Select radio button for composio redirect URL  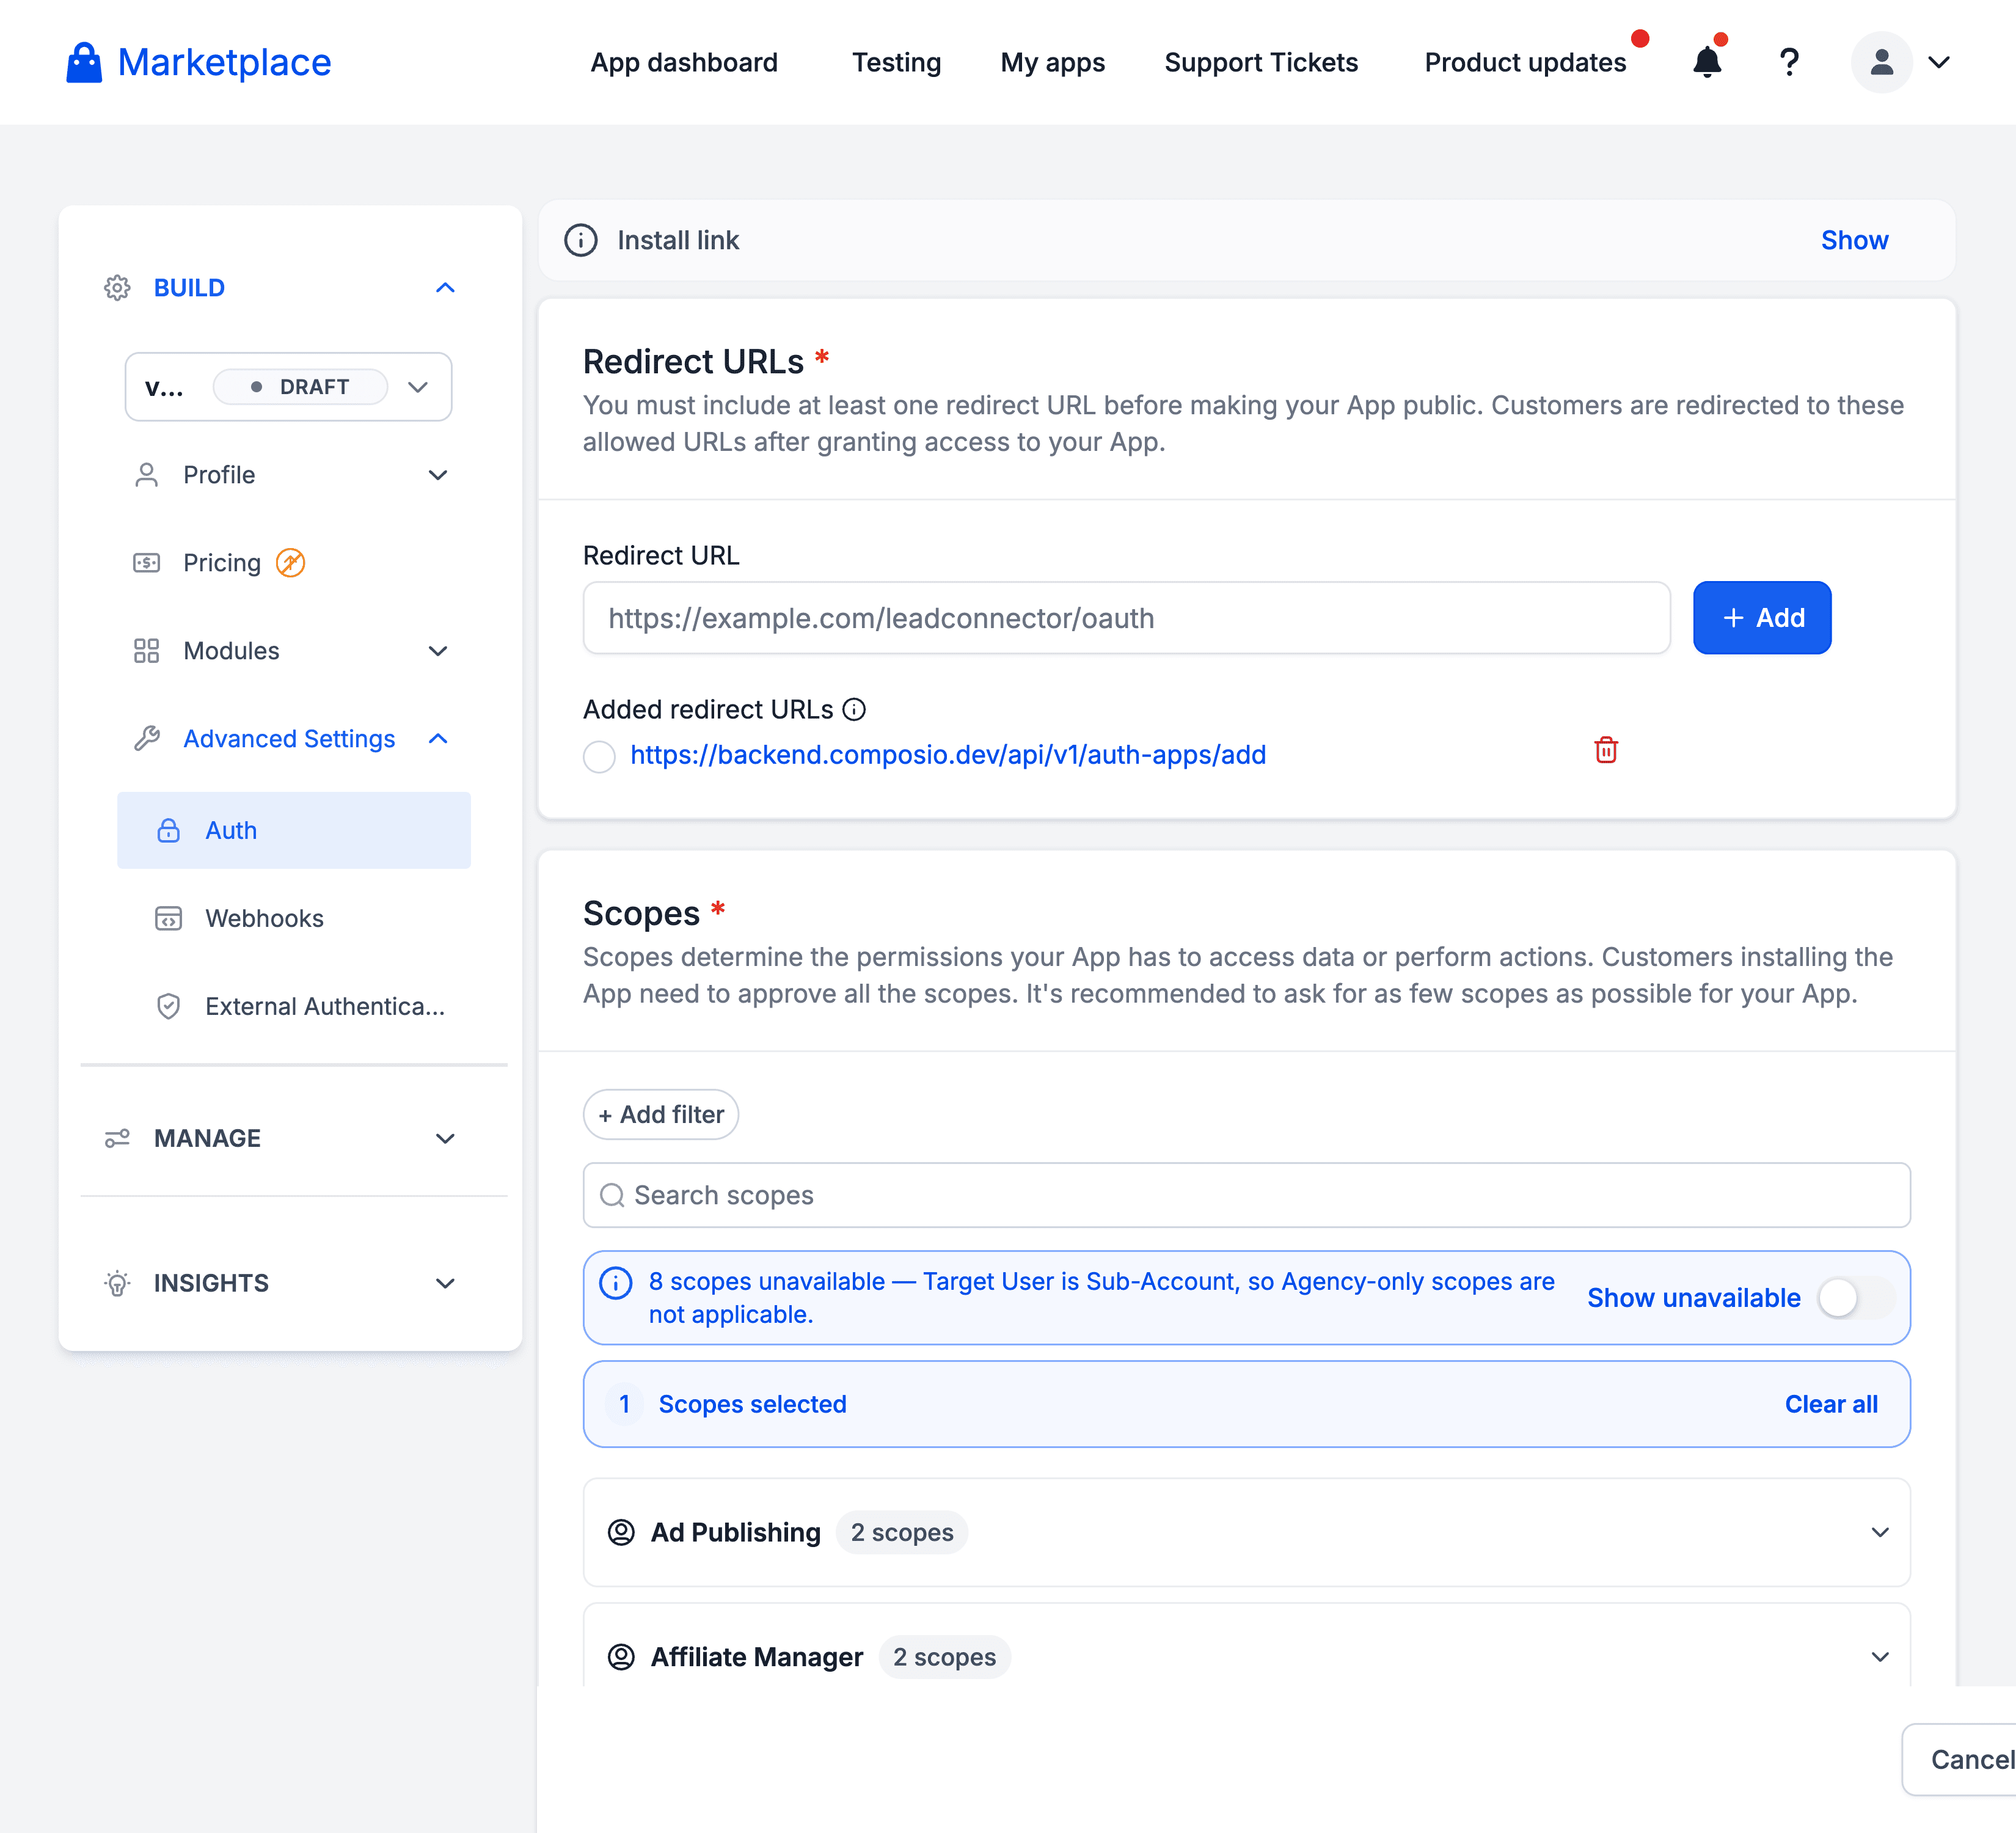tap(599, 756)
